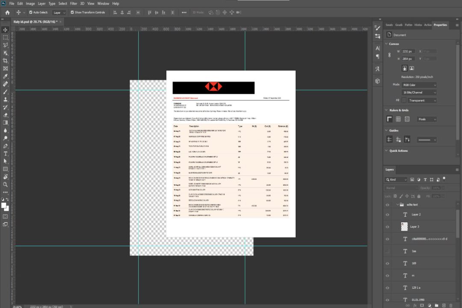This screenshot has height=308, width=462.
Task: Open the Filter menu
Action: point(74,3)
